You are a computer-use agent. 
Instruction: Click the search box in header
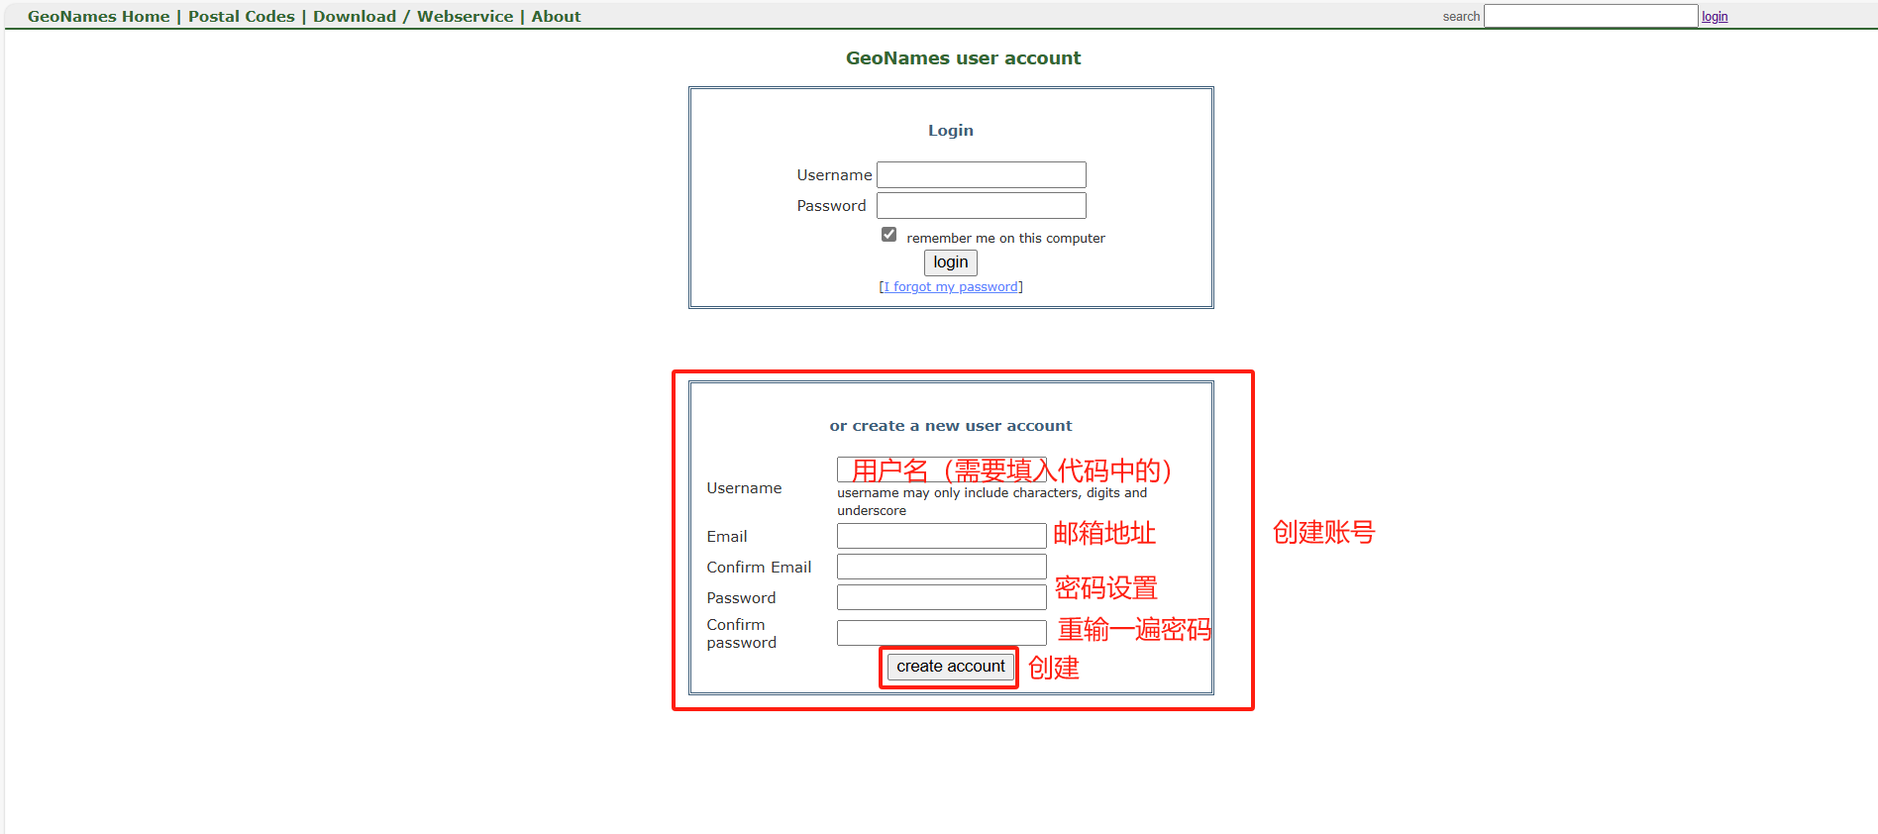pos(1590,16)
